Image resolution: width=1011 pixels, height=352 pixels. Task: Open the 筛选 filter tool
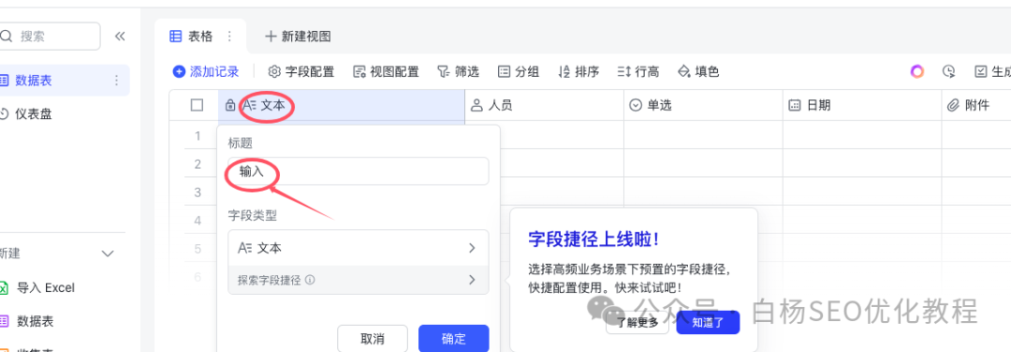pyautogui.click(x=458, y=71)
